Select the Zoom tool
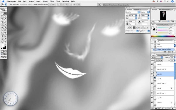This screenshot has height=110, width=176. point(5,42)
